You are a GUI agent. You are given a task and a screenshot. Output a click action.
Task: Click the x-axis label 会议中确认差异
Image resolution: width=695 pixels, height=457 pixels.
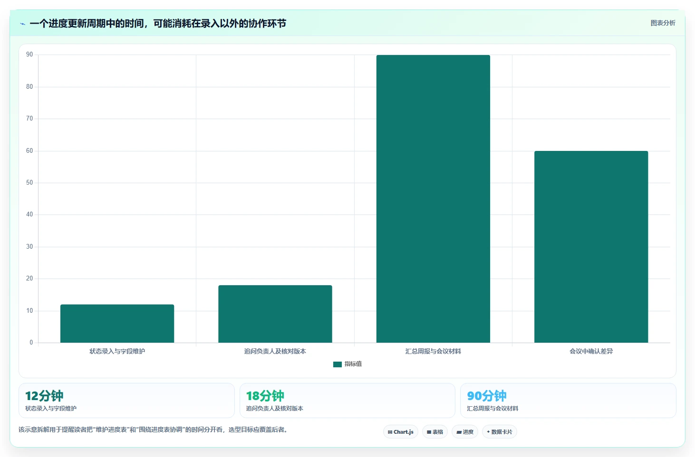pos(591,352)
